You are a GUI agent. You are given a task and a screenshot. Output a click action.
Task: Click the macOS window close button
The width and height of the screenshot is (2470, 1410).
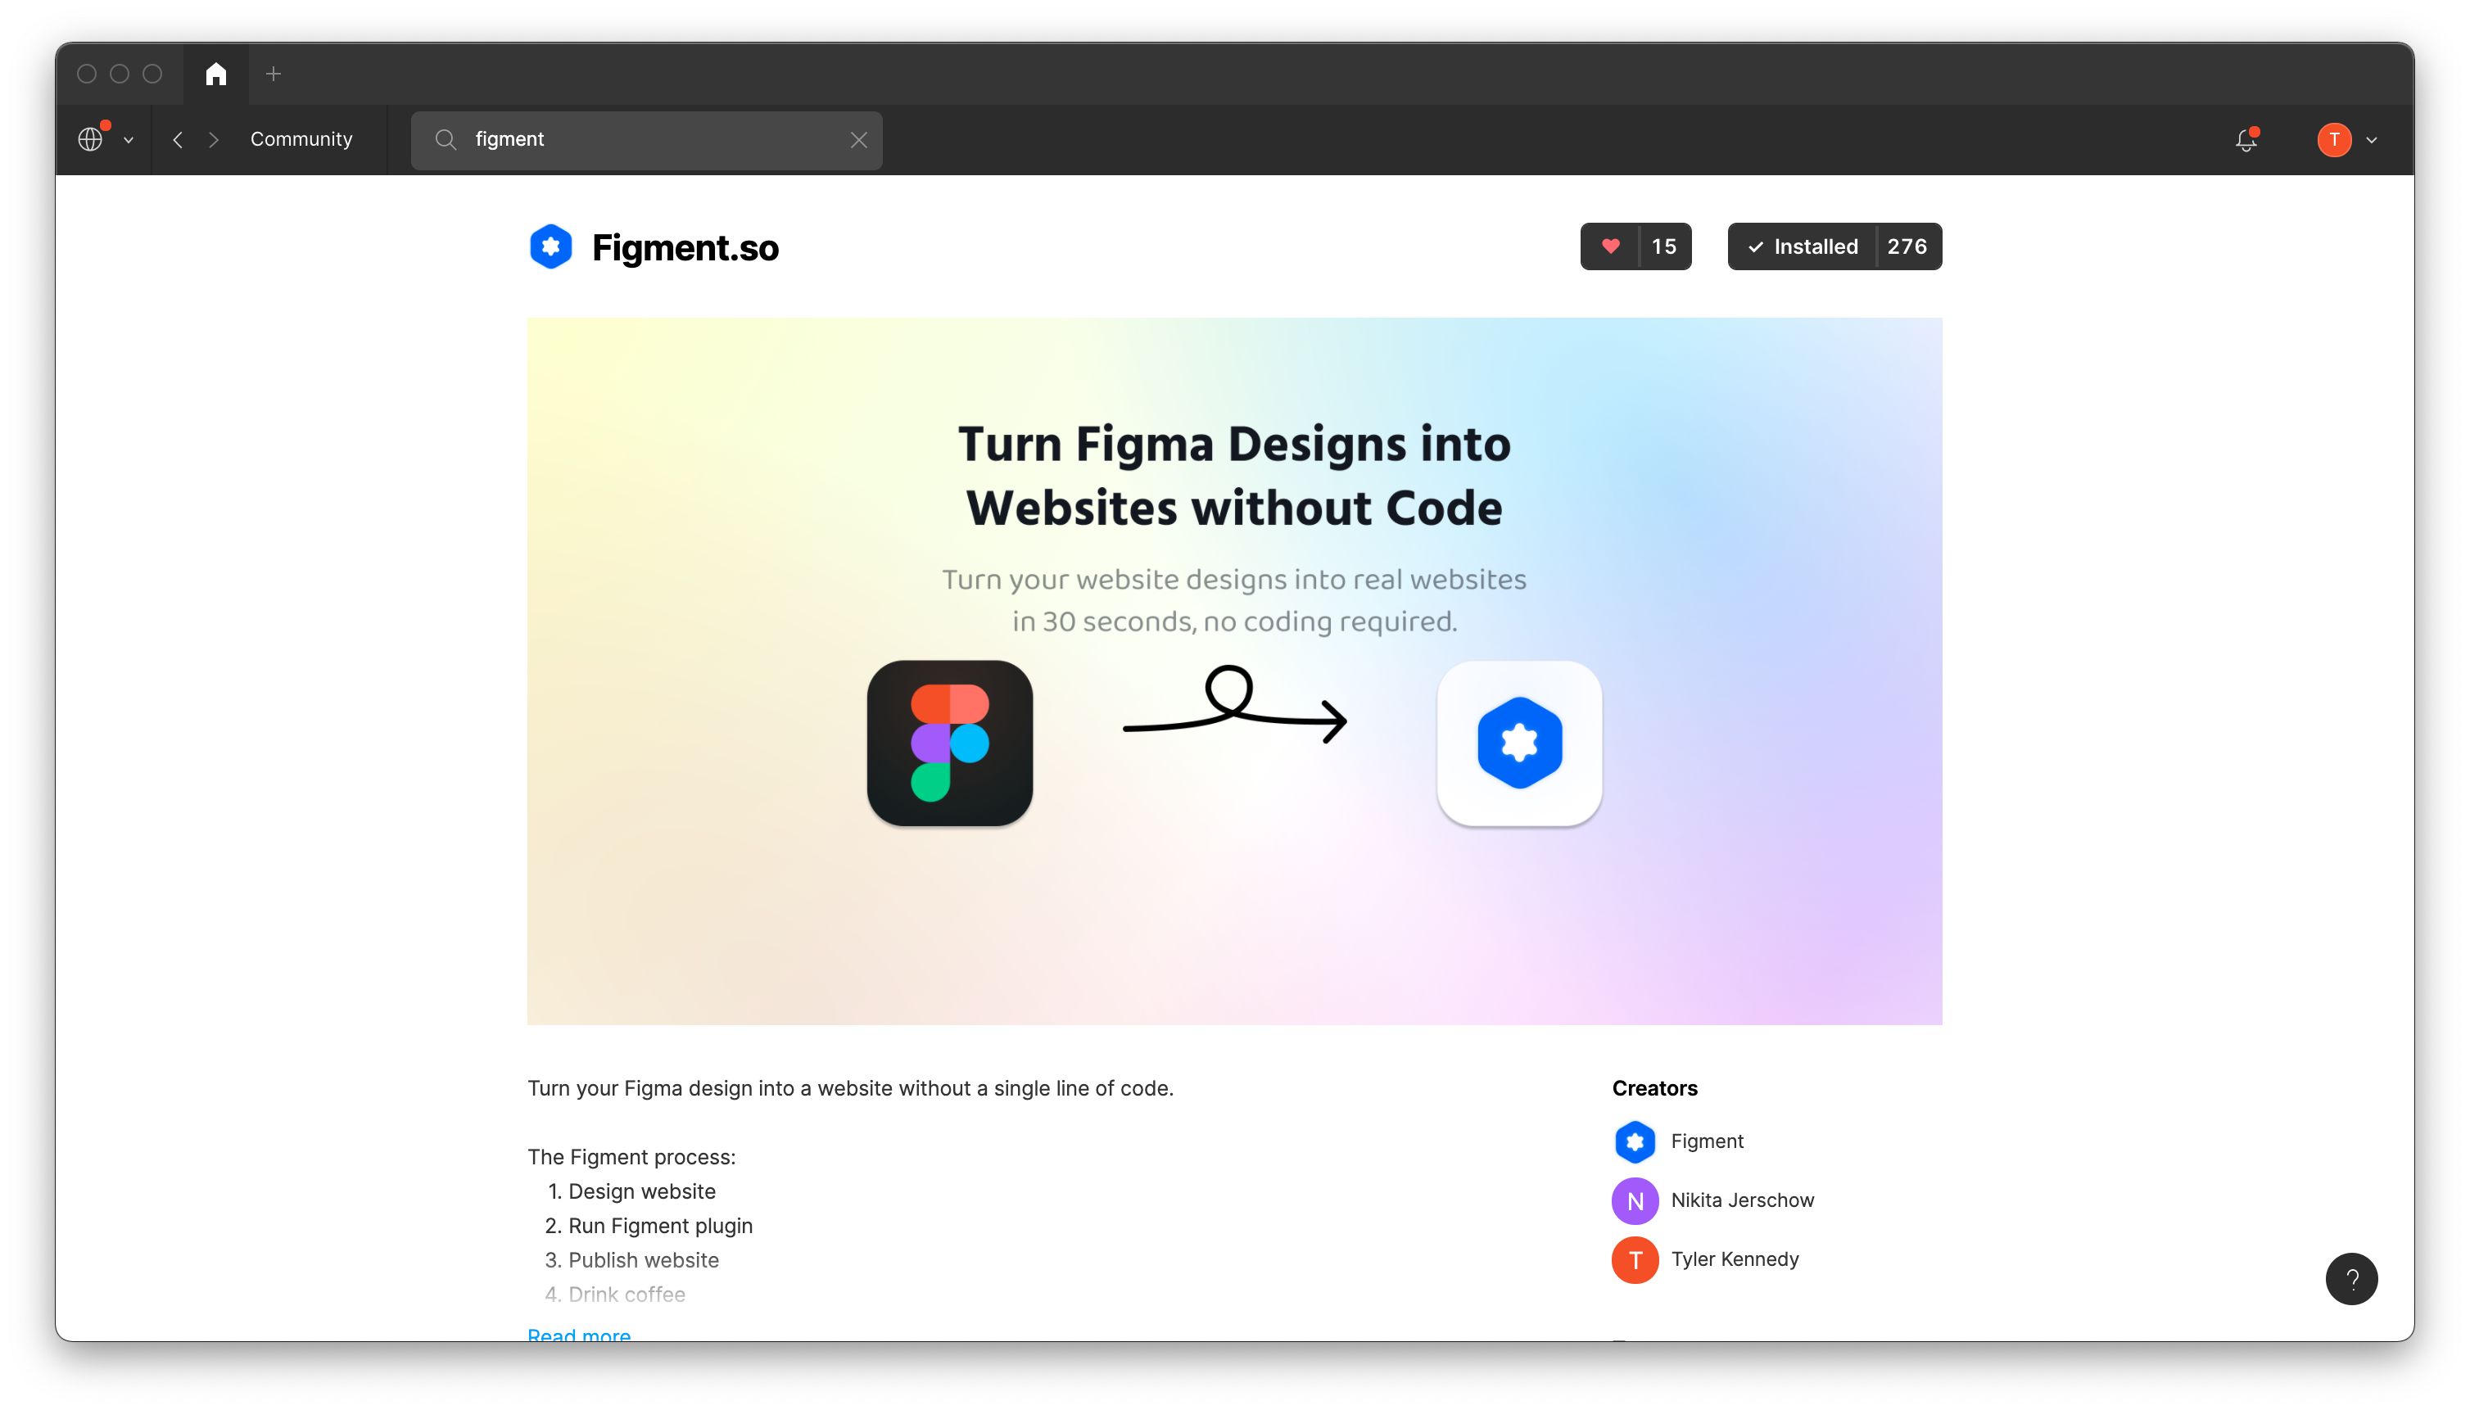[x=87, y=74]
